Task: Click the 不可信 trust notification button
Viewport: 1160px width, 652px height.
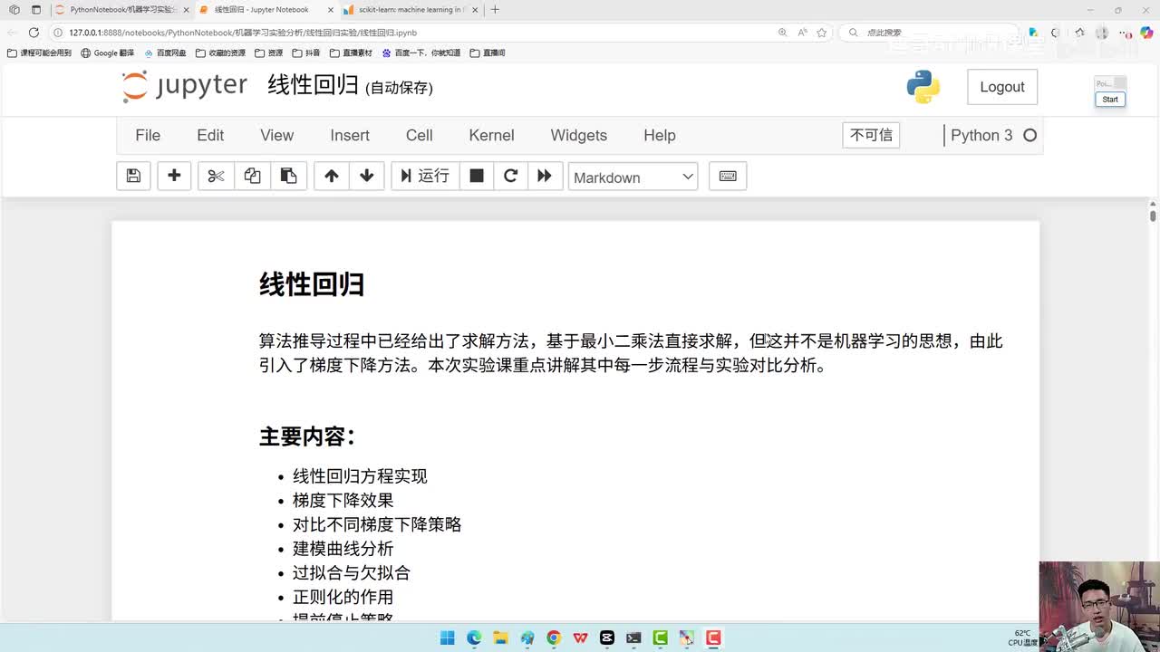Action: point(871,135)
